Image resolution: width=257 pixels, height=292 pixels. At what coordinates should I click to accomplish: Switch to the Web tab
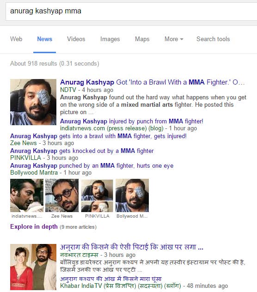16,39
